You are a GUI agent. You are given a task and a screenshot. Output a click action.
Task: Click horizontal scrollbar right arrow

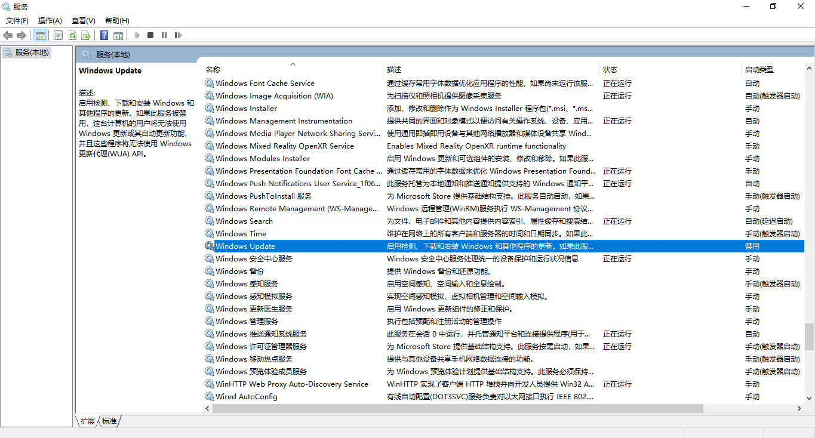click(x=799, y=408)
